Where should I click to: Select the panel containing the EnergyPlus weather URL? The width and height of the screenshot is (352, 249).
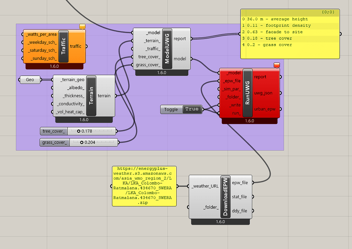click(144, 186)
